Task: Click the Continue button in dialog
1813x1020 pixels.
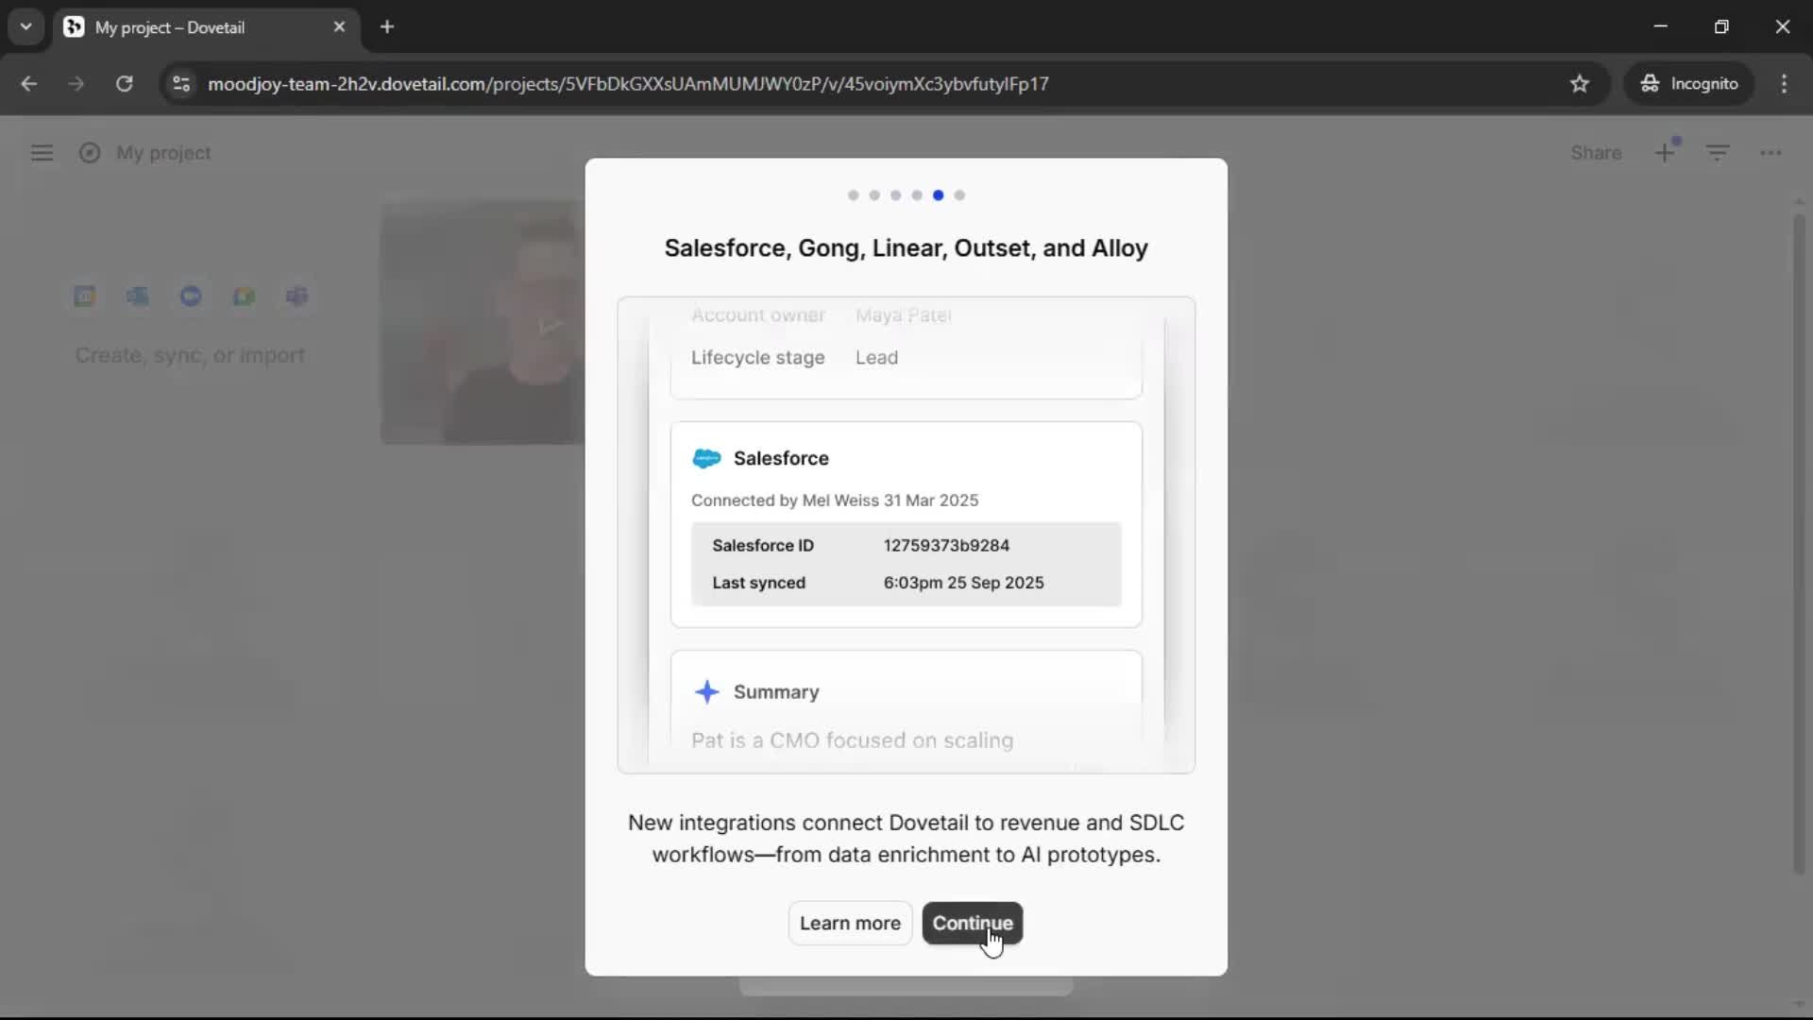Action: click(x=972, y=923)
